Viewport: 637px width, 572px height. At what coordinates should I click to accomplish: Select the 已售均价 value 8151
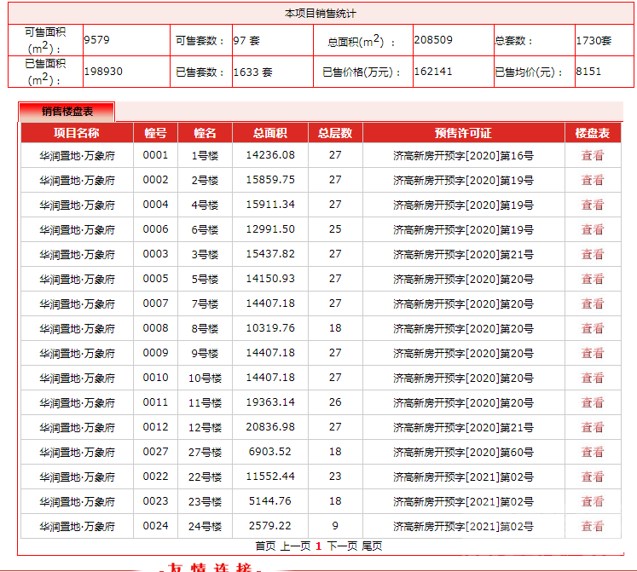(588, 72)
